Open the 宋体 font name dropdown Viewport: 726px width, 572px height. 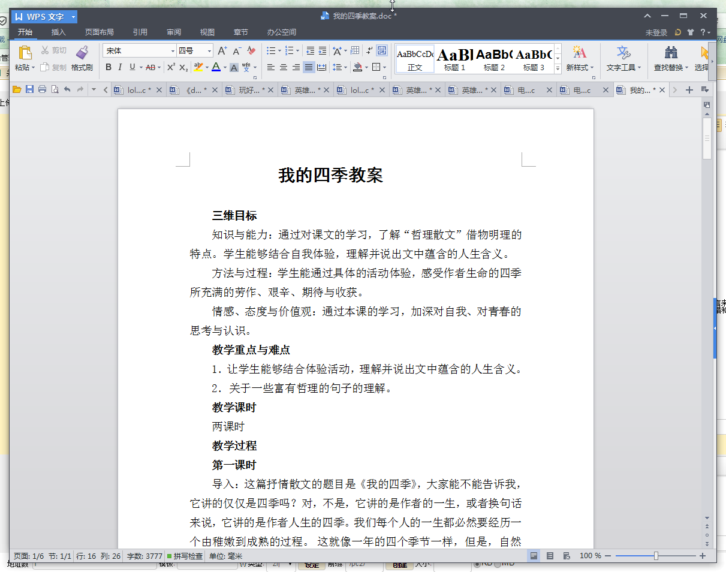point(173,51)
